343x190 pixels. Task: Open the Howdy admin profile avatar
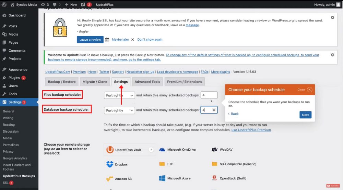(x=338, y=4)
